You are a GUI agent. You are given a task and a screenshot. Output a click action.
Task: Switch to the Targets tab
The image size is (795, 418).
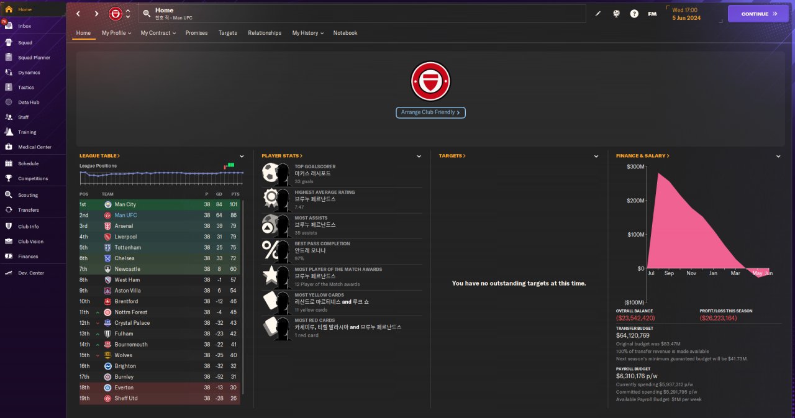pos(228,33)
